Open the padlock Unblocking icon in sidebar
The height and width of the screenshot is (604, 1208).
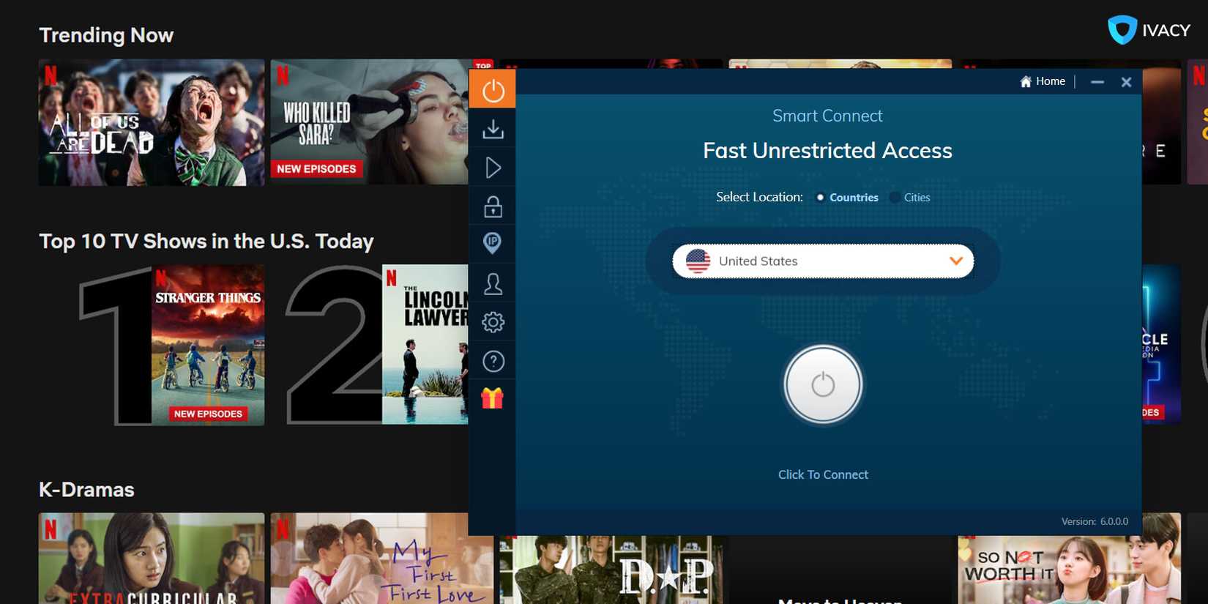pyautogui.click(x=493, y=206)
